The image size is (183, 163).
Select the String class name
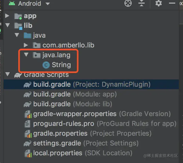(x=61, y=65)
